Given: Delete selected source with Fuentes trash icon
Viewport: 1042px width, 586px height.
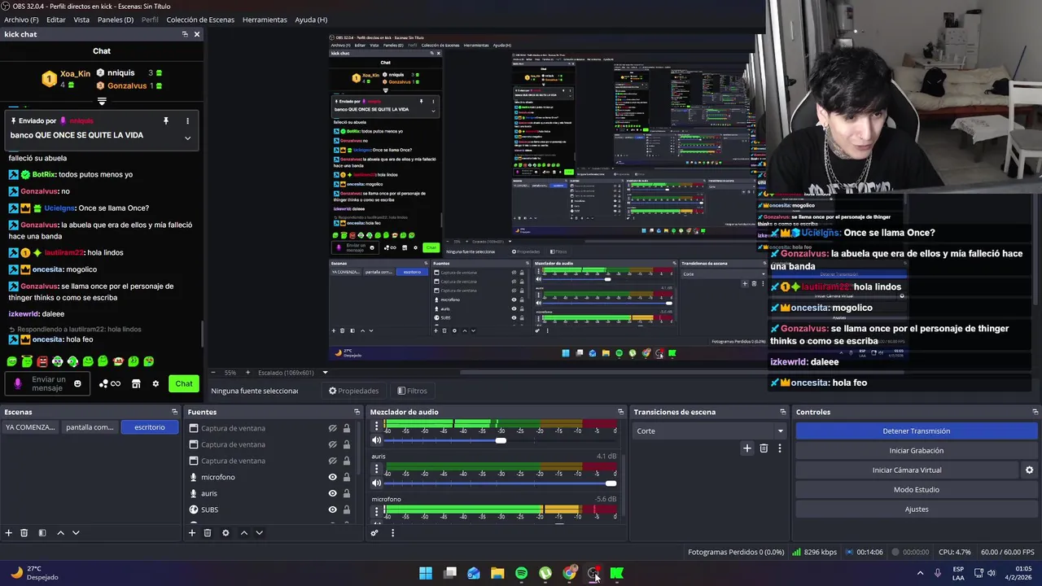Looking at the screenshot, I should 208,533.
